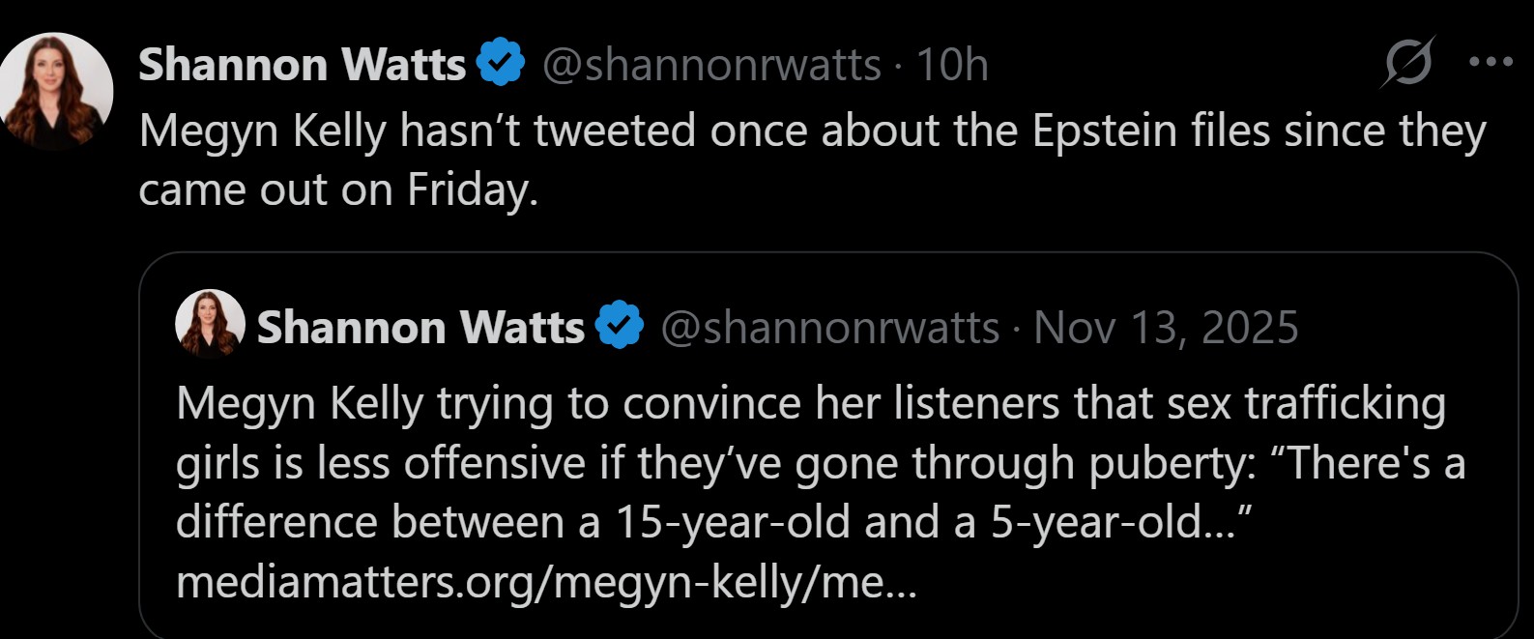Image resolution: width=1534 pixels, height=639 pixels.
Task: Click the @shannonrwatts handle on the main tweet
Action: (x=710, y=65)
